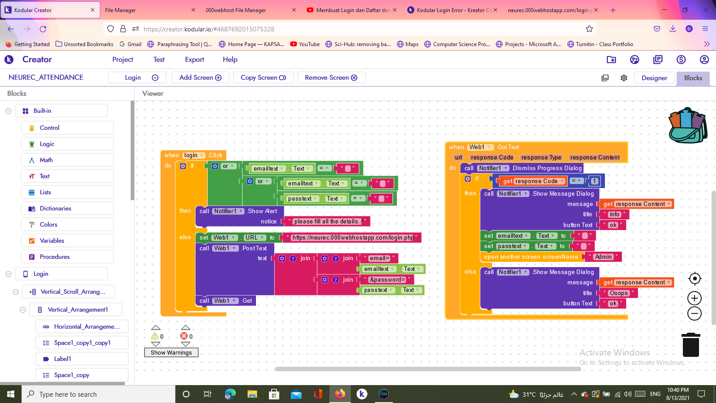
Task: Select the Colors blocks category
Action: [68, 224]
